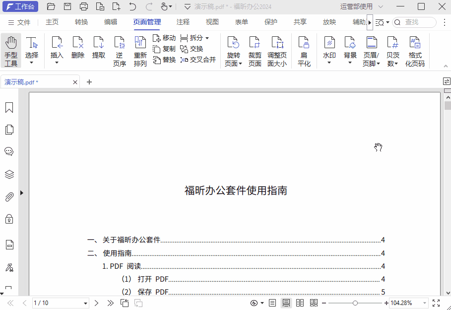The width and height of the screenshot is (451, 310).
Task: Click the 扁平化 (Flatten) tool
Action: pyautogui.click(x=304, y=49)
